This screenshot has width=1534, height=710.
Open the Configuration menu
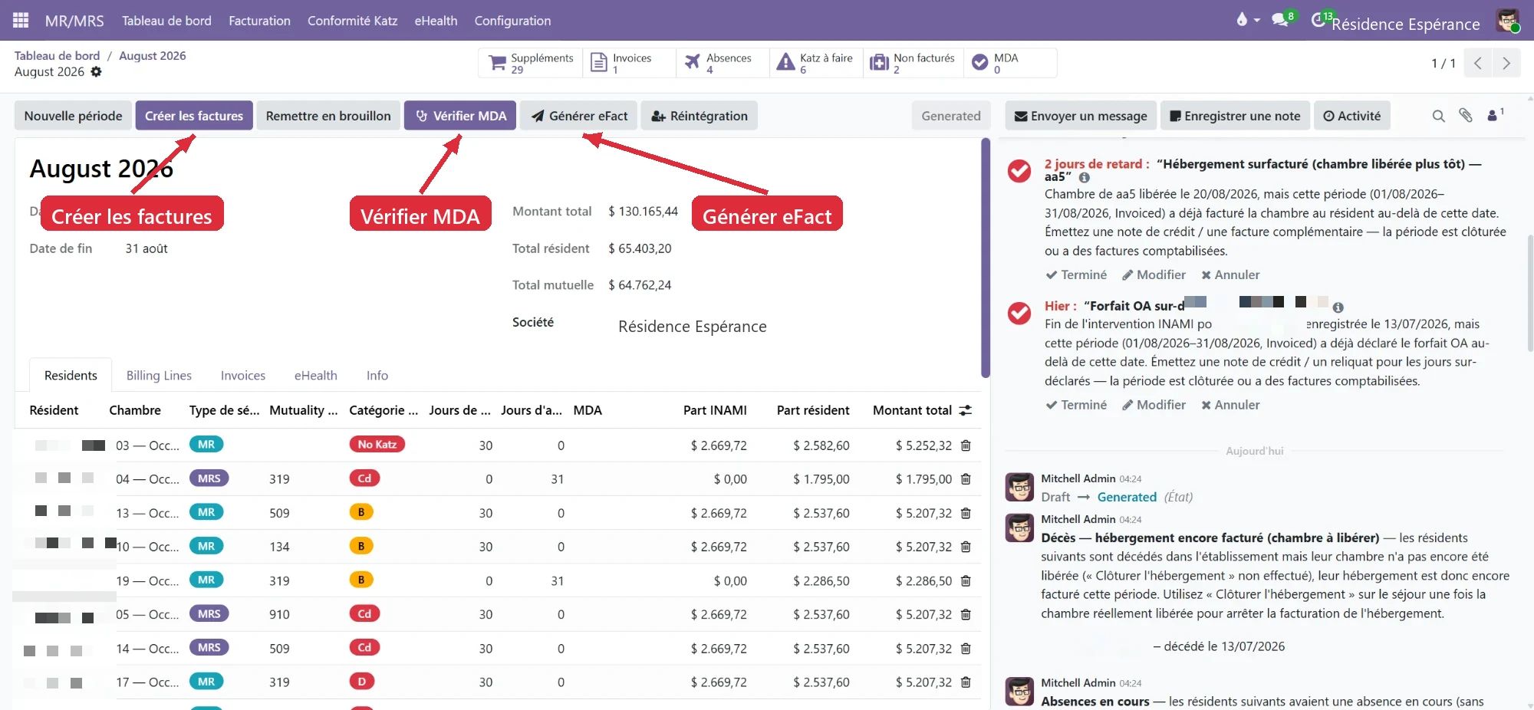tap(512, 21)
